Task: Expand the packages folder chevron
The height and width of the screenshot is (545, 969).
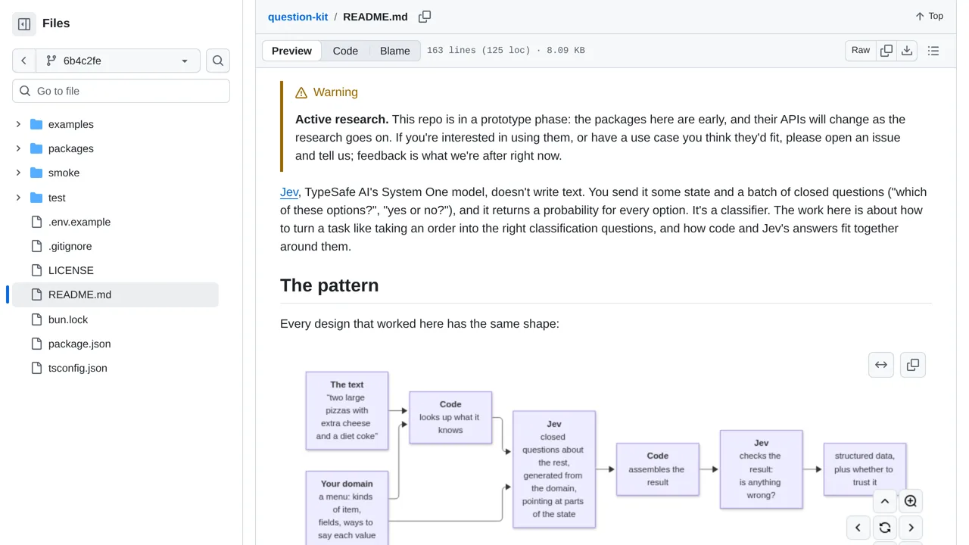Action: 18,148
